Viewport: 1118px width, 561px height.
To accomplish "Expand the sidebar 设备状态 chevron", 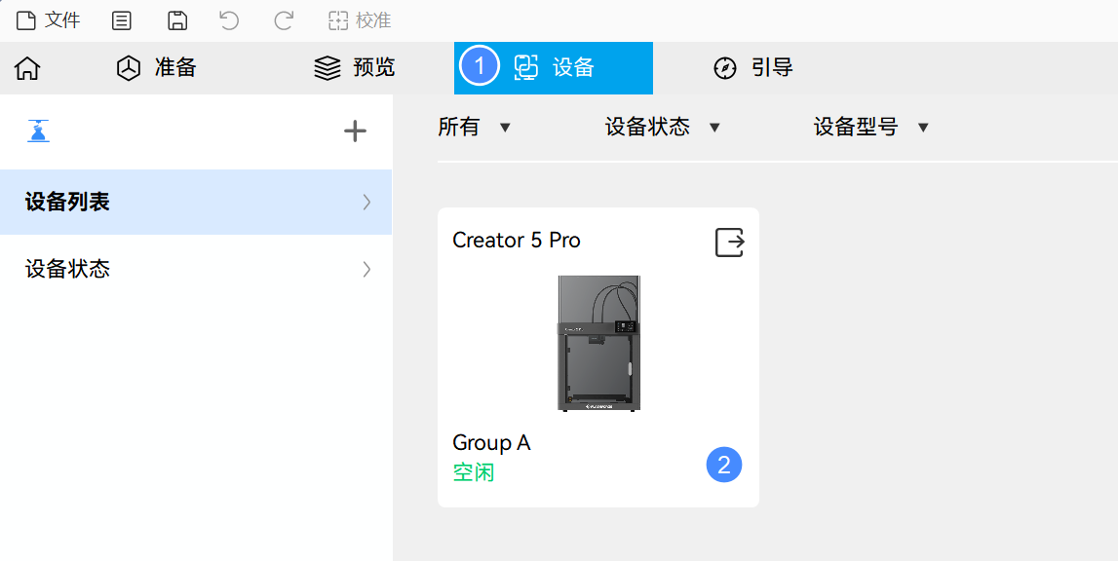I will (366, 269).
